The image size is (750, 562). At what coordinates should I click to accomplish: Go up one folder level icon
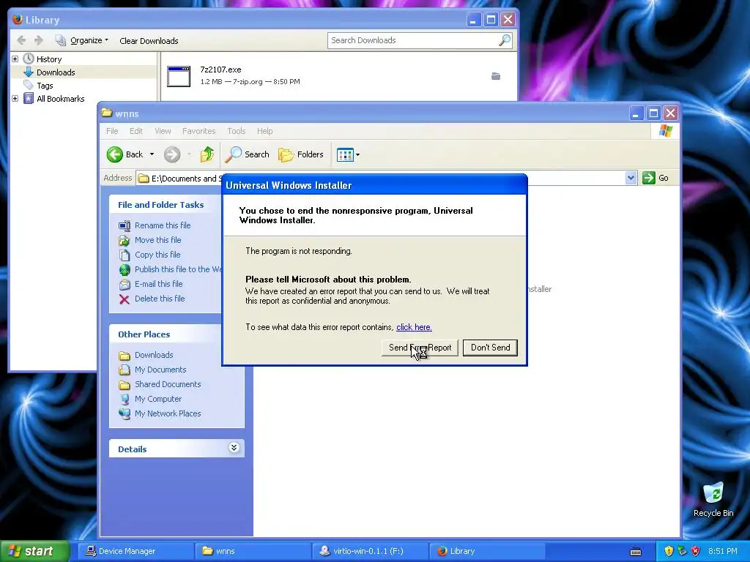pyautogui.click(x=207, y=154)
